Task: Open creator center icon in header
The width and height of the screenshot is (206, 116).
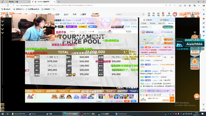Action: 169,14
